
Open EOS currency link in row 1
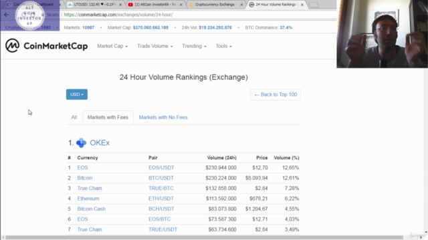(82, 167)
